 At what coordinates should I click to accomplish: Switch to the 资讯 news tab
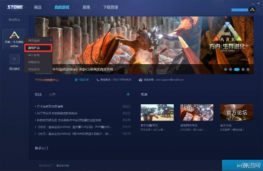point(38,94)
